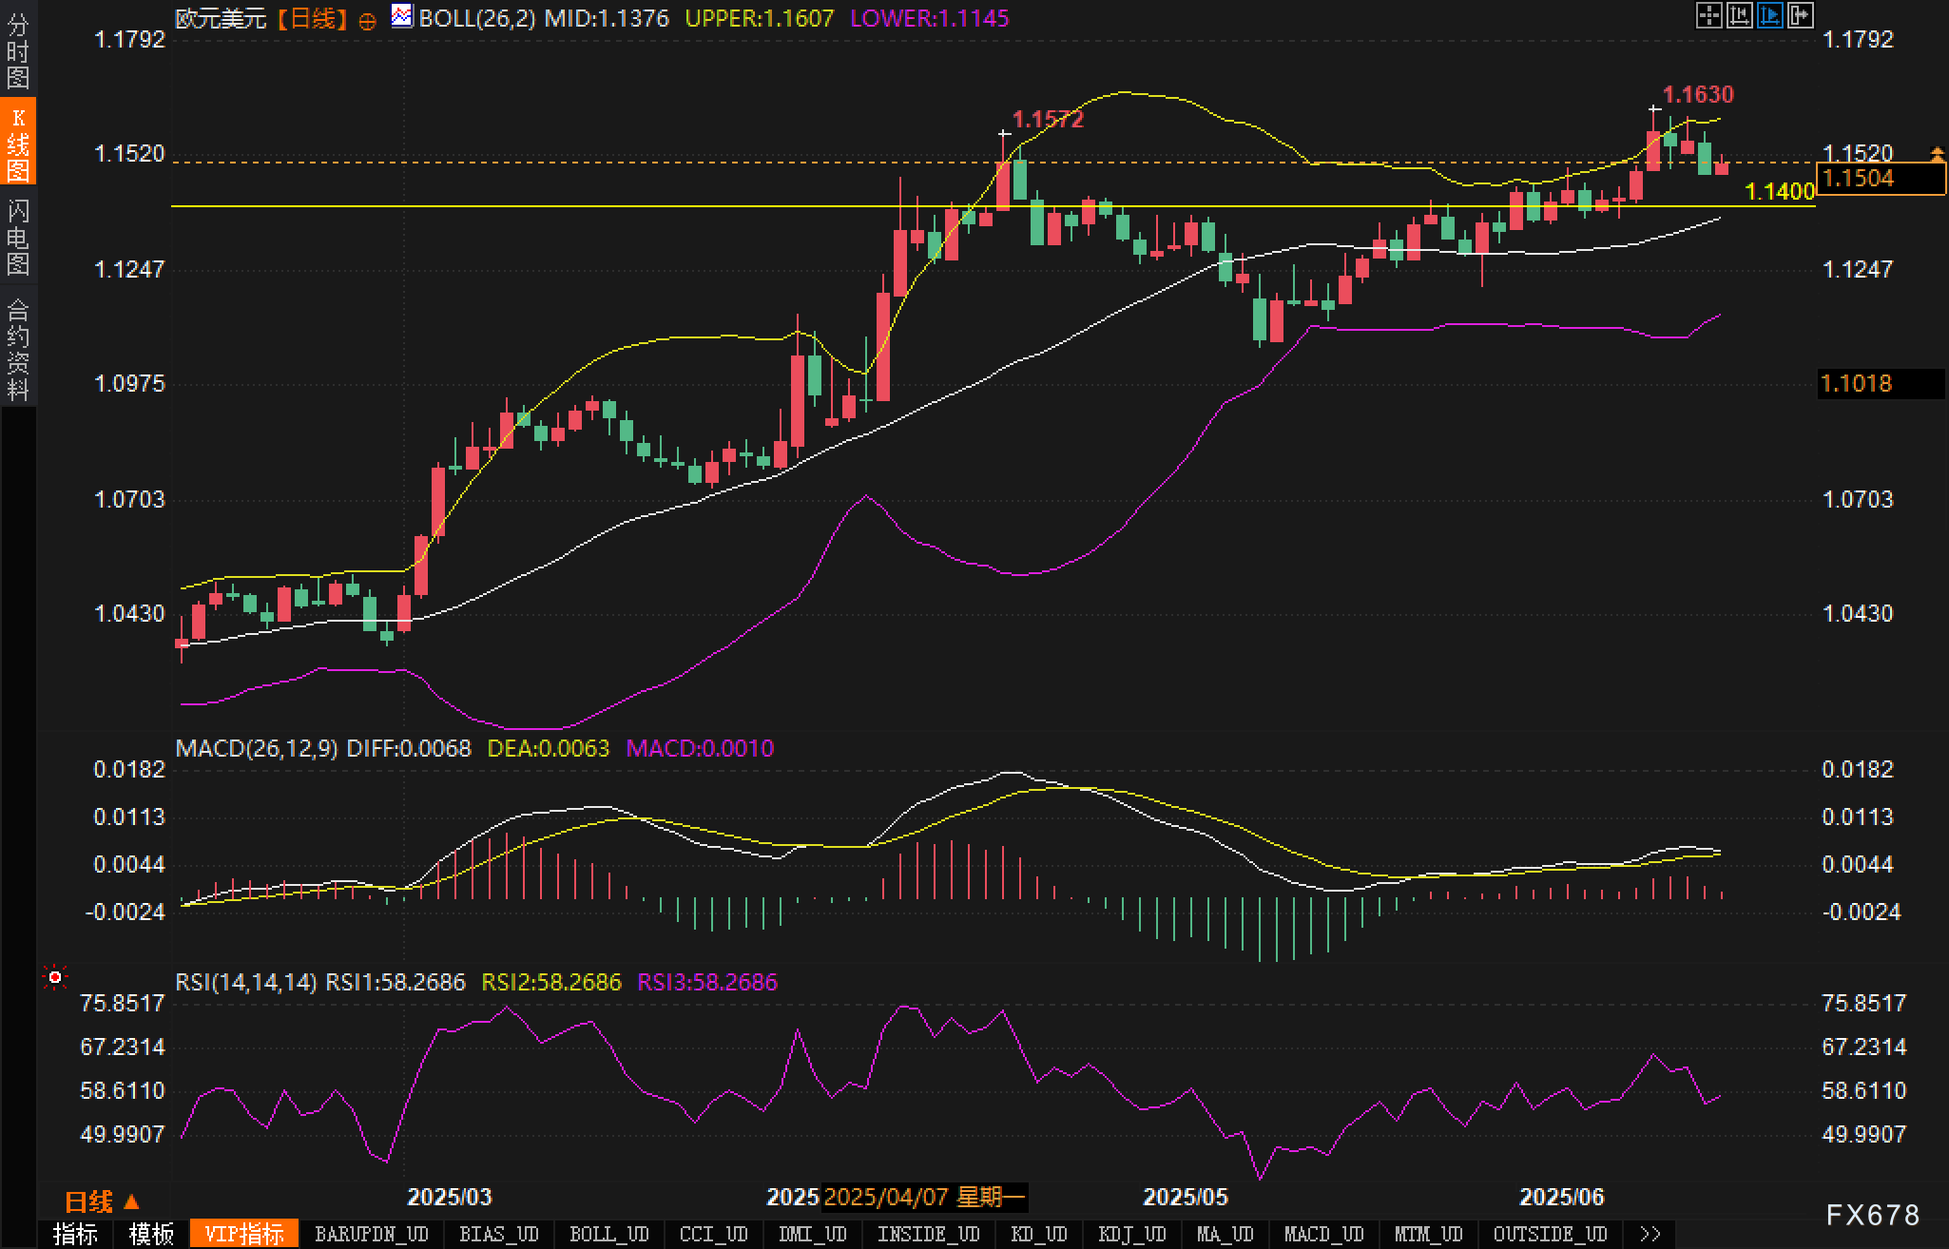The width and height of the screenshot is (1949, 1249).
Task: Click the orange circle-plus icon beside 日线 label
Action: point(368,21)
